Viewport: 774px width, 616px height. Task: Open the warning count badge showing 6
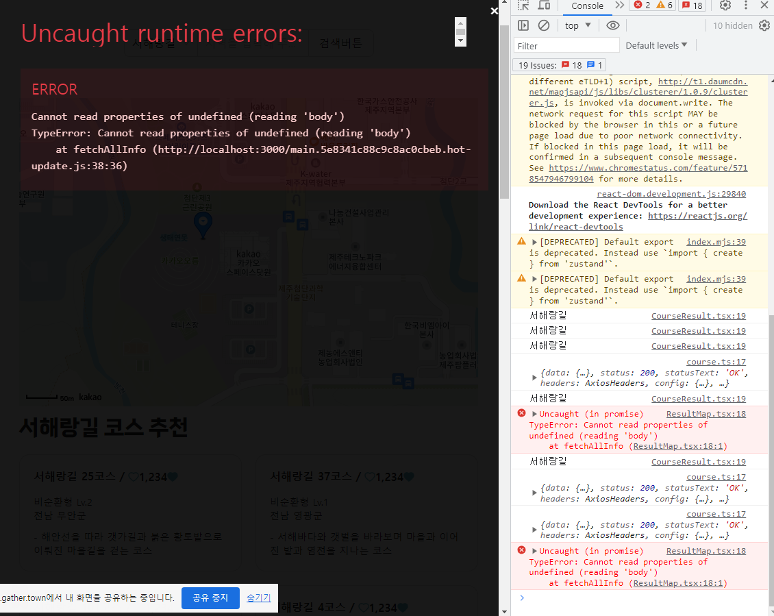pyautogui.click(x=664, y=5)
